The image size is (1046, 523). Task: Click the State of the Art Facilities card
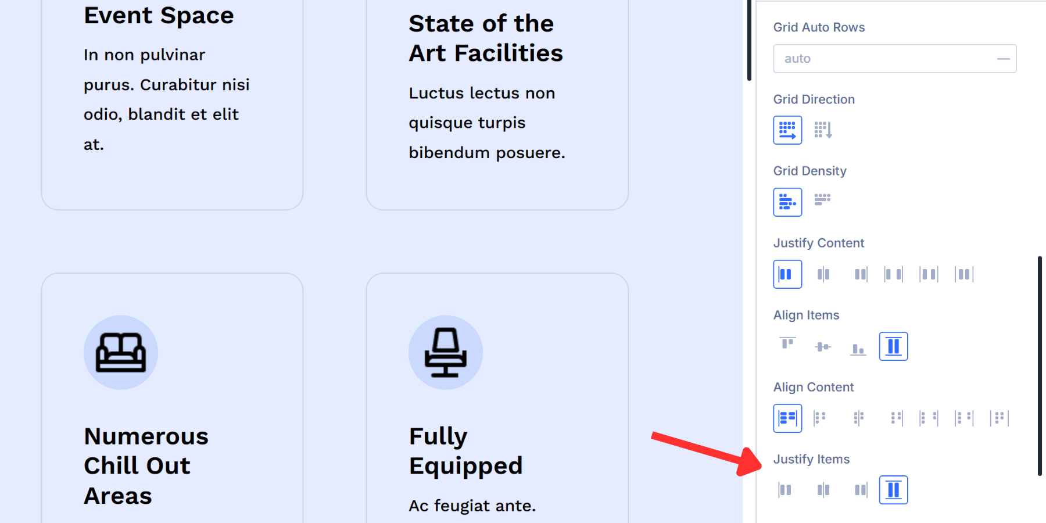pyautogui.click(x=497, y=105)
